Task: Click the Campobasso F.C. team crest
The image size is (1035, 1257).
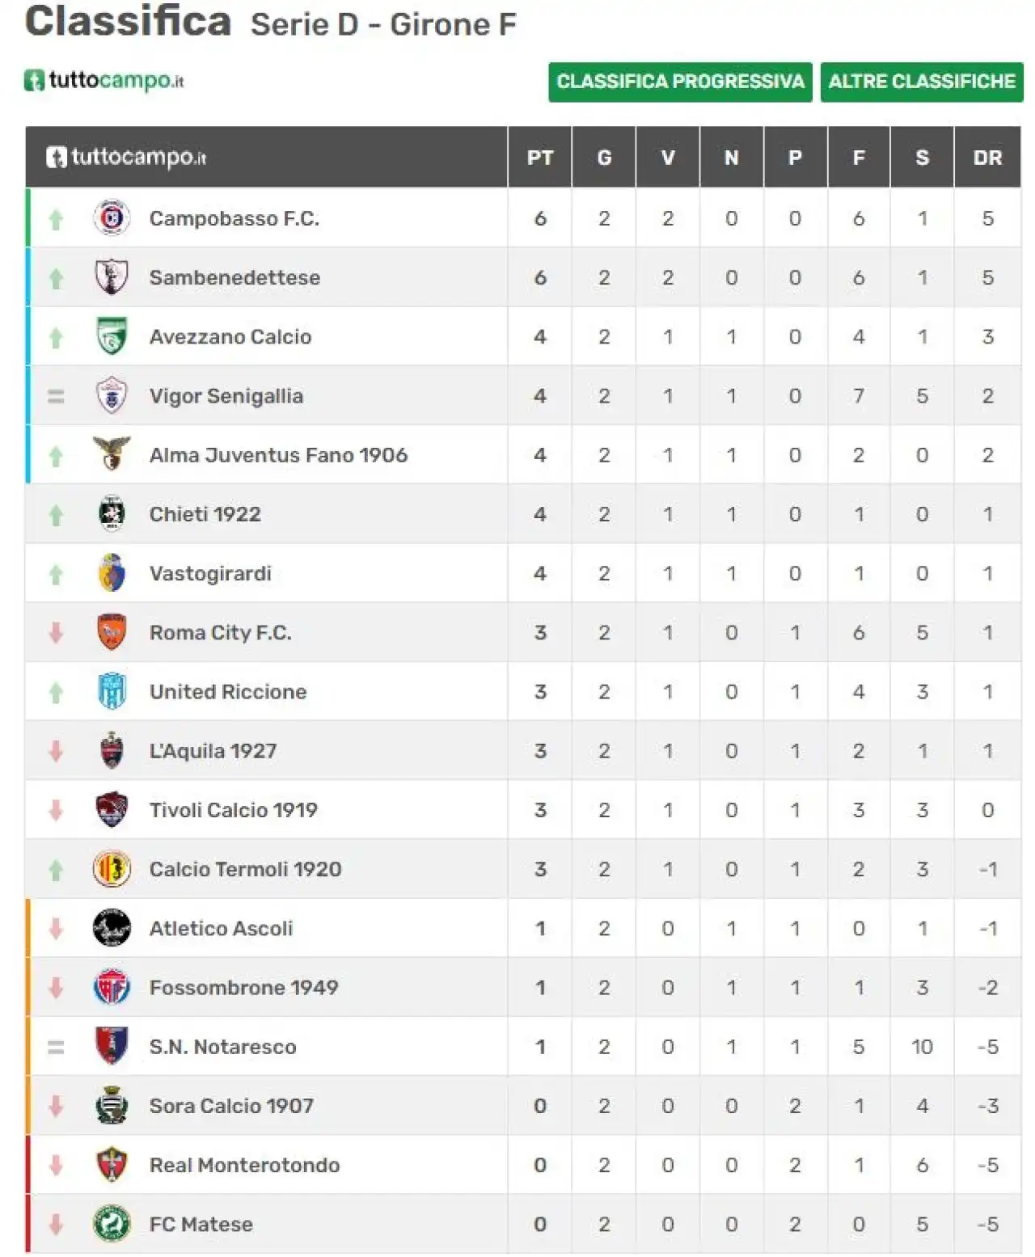Action: 112,217
